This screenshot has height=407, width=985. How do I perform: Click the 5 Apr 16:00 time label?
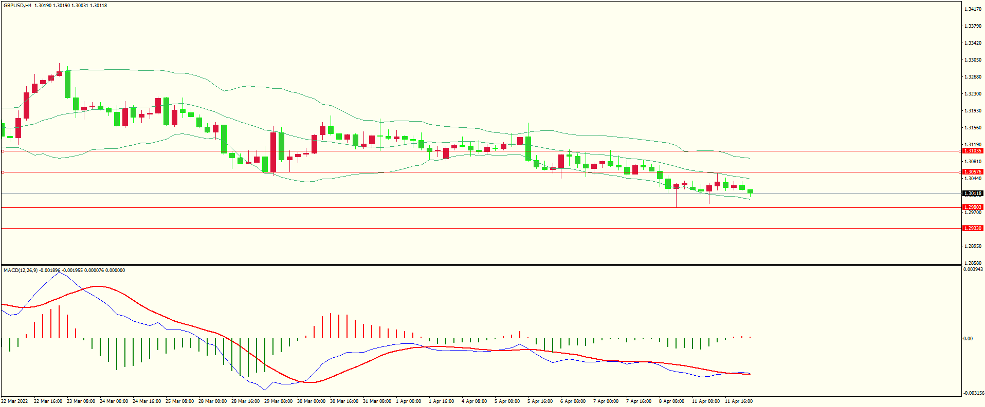pos(540,401)
